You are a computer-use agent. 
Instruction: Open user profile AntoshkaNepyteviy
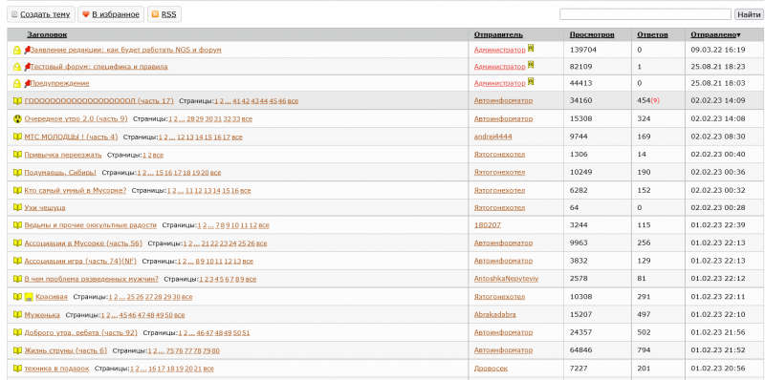pos(506,279)
